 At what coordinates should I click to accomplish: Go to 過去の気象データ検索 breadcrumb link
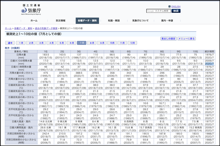[x=46, y=28]
